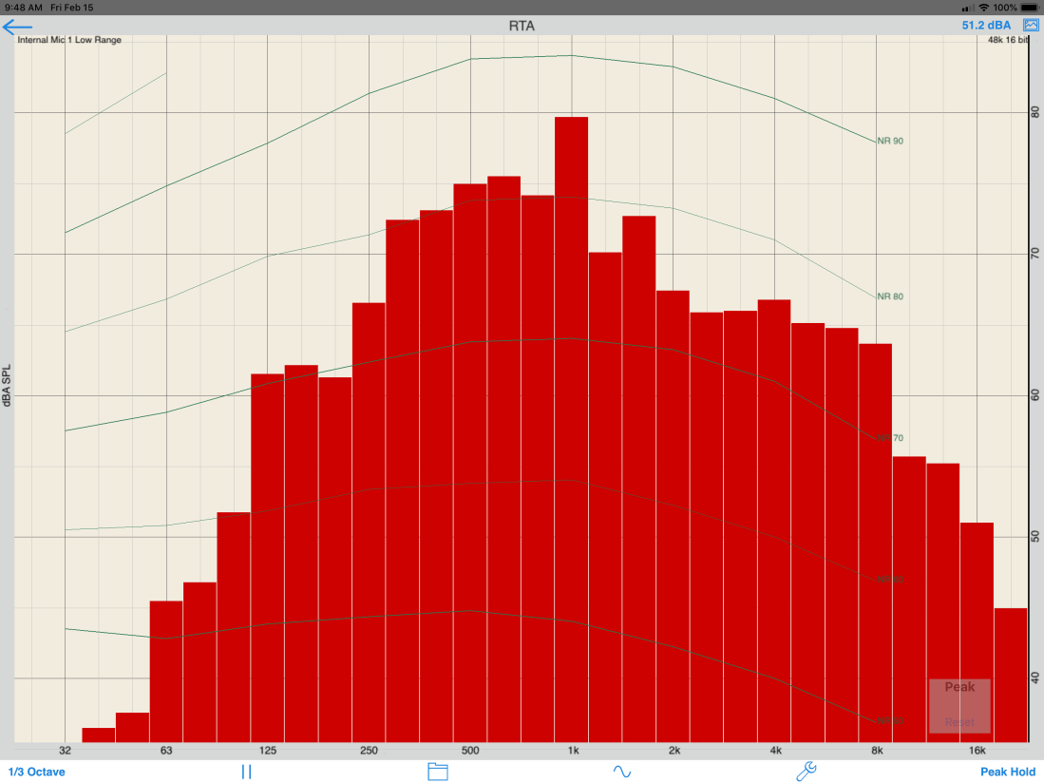The width and height of the screenshot is (1044, 783).
Task: Tap the sine wave generator icon
Action: (621, 772)
